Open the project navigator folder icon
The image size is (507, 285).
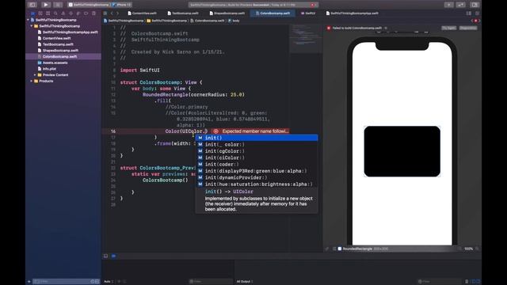pos(32,13)
